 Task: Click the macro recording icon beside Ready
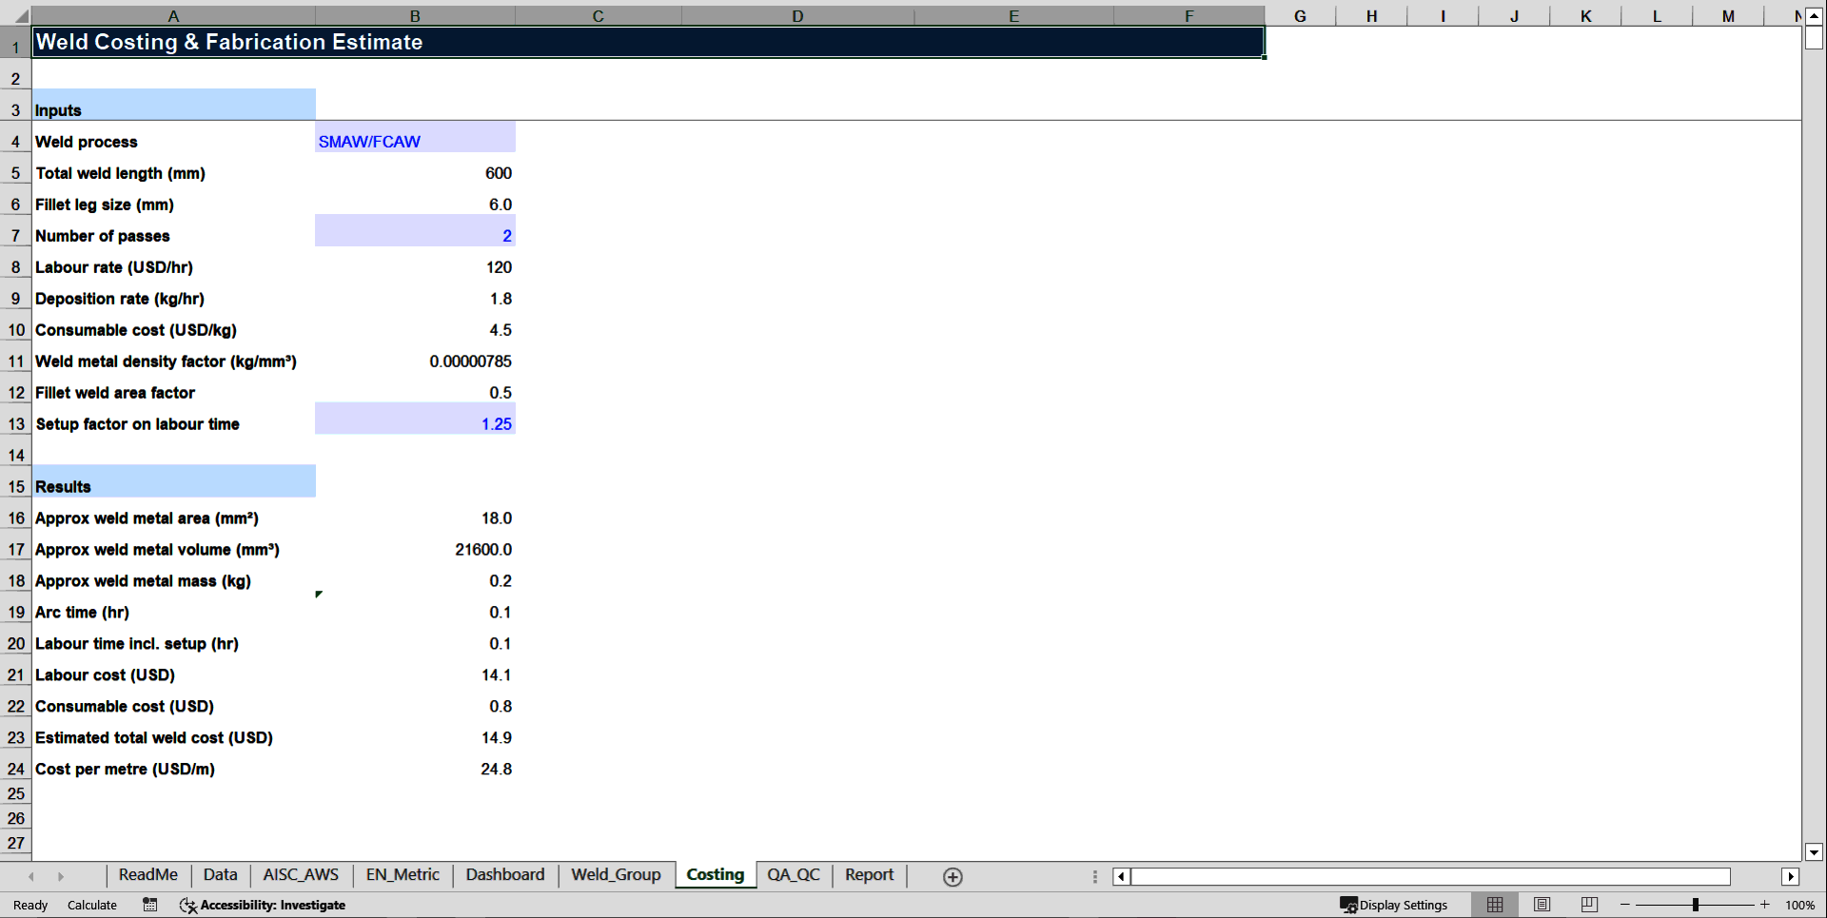click(x=149, y=905)
